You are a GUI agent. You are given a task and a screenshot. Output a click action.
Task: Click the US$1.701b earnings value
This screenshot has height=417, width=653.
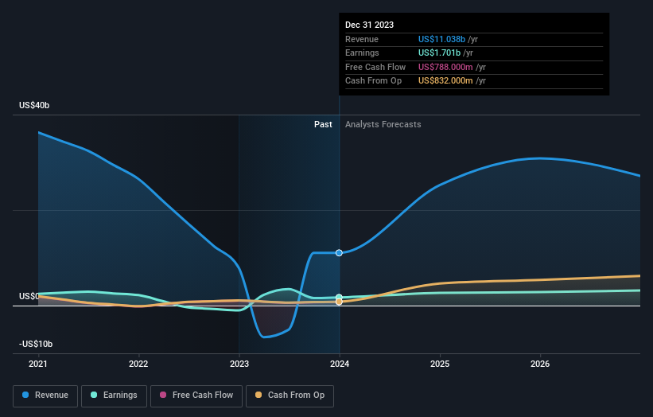pyautogui.click(x=439, y=53)
